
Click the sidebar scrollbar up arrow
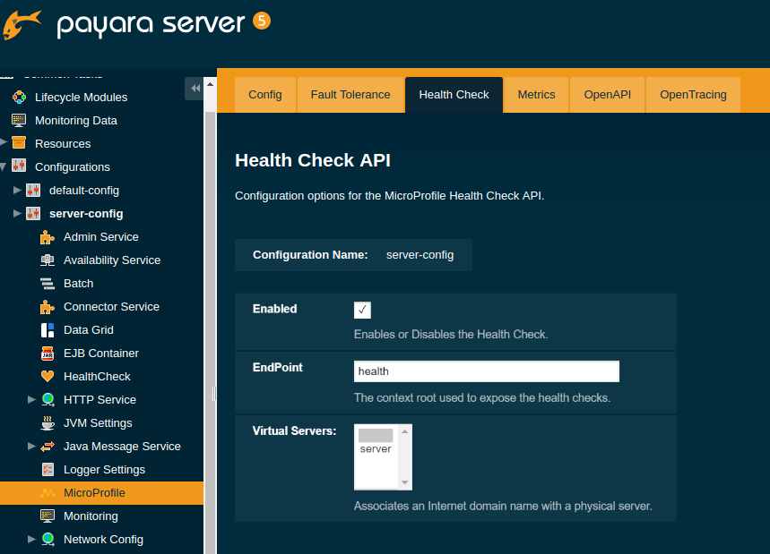(x=210, y=84)
